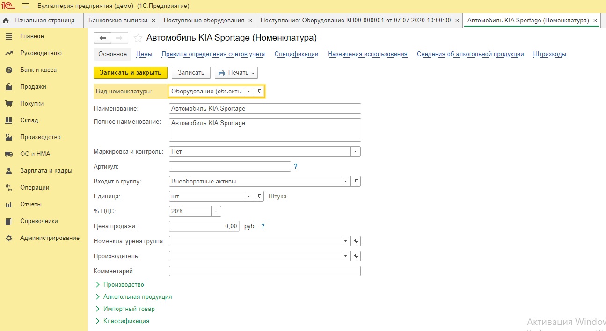Open the Спецификации link
The height and width of the screenshot is (331, 606).
click(x=296, y=54)
